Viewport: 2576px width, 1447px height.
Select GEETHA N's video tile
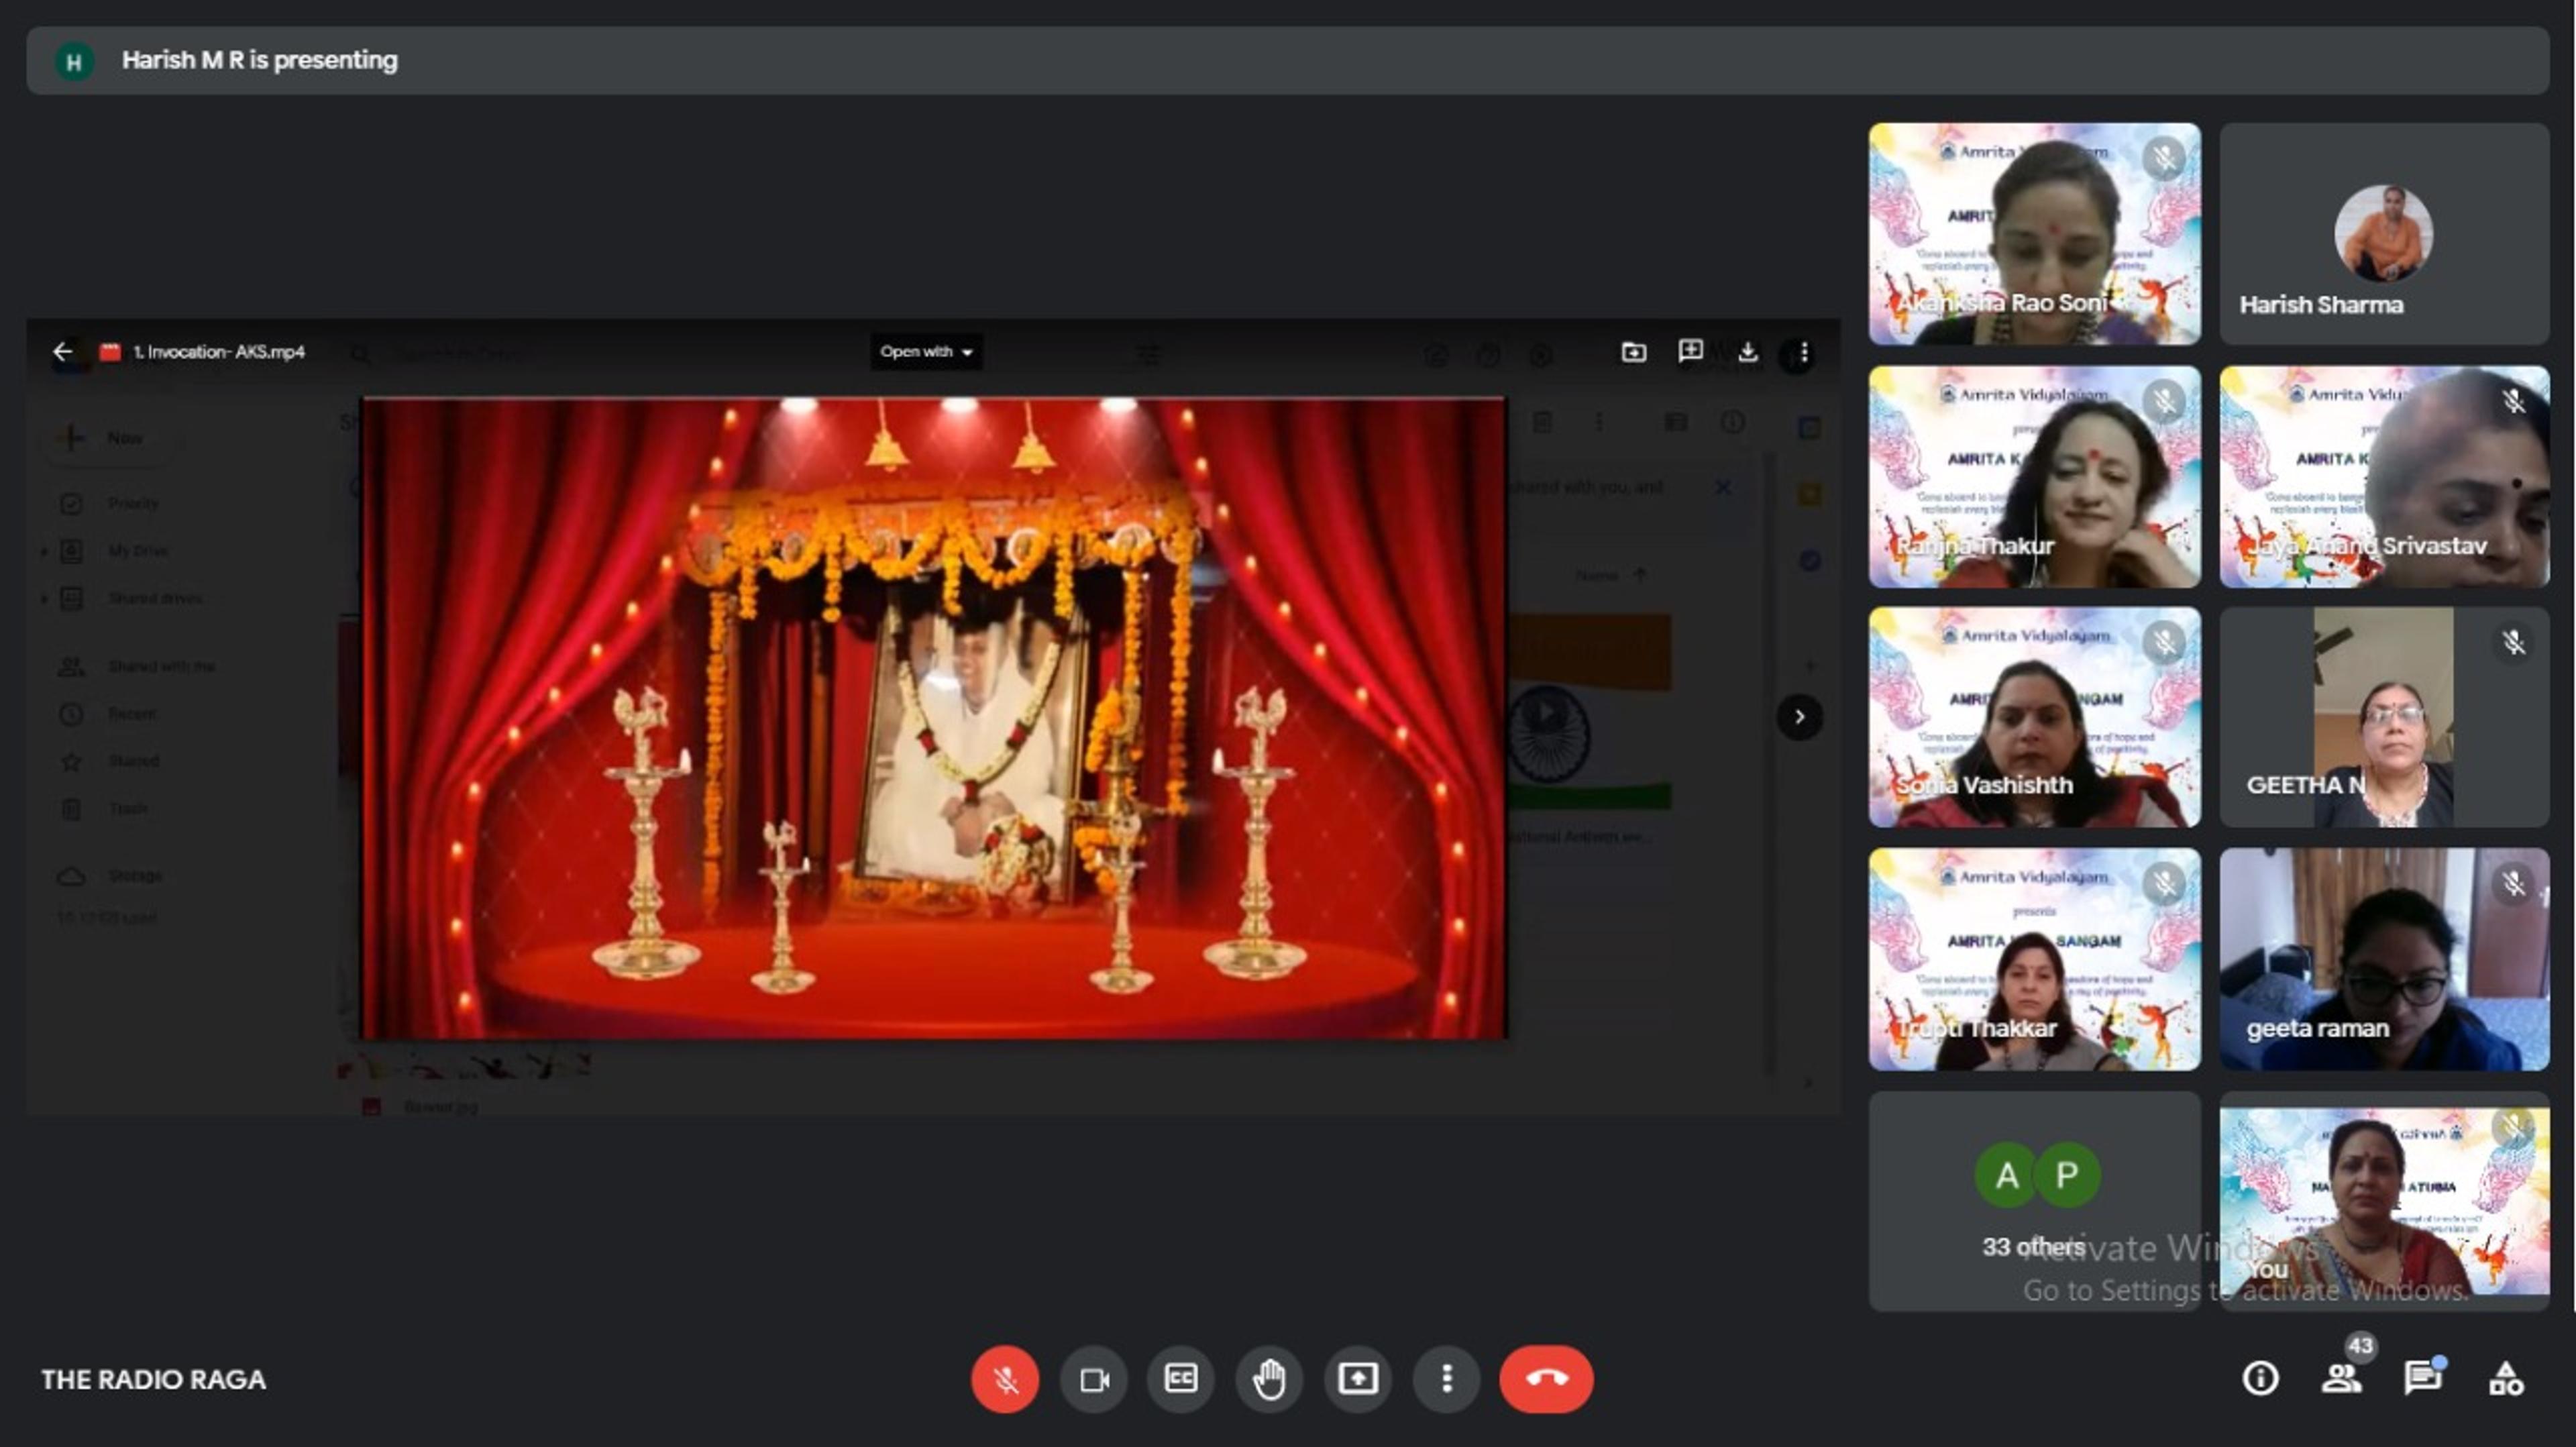click(2384, 717)
